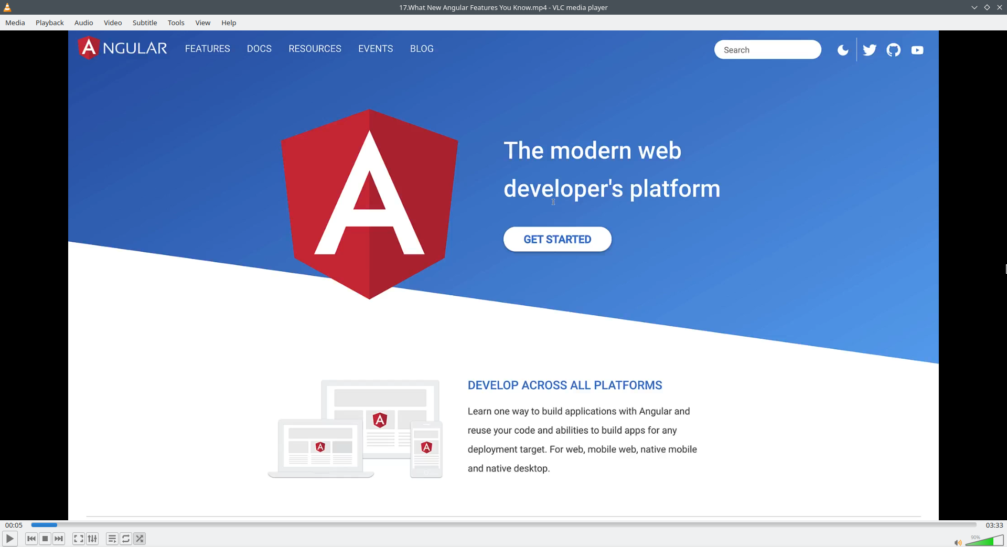The height and width of the screenshot is (547, 1007).
Task: Toggle loop repeat mode
Action: pos(126,539)
